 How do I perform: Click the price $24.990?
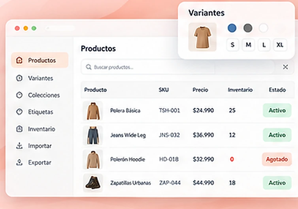click(x=203, y=110)
